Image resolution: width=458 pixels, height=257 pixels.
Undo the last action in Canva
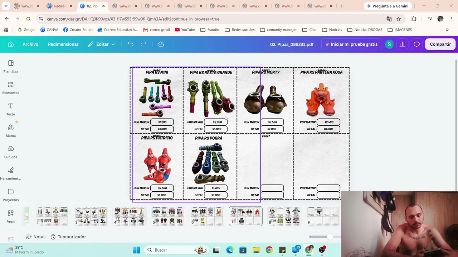click(x=131, y=44)
